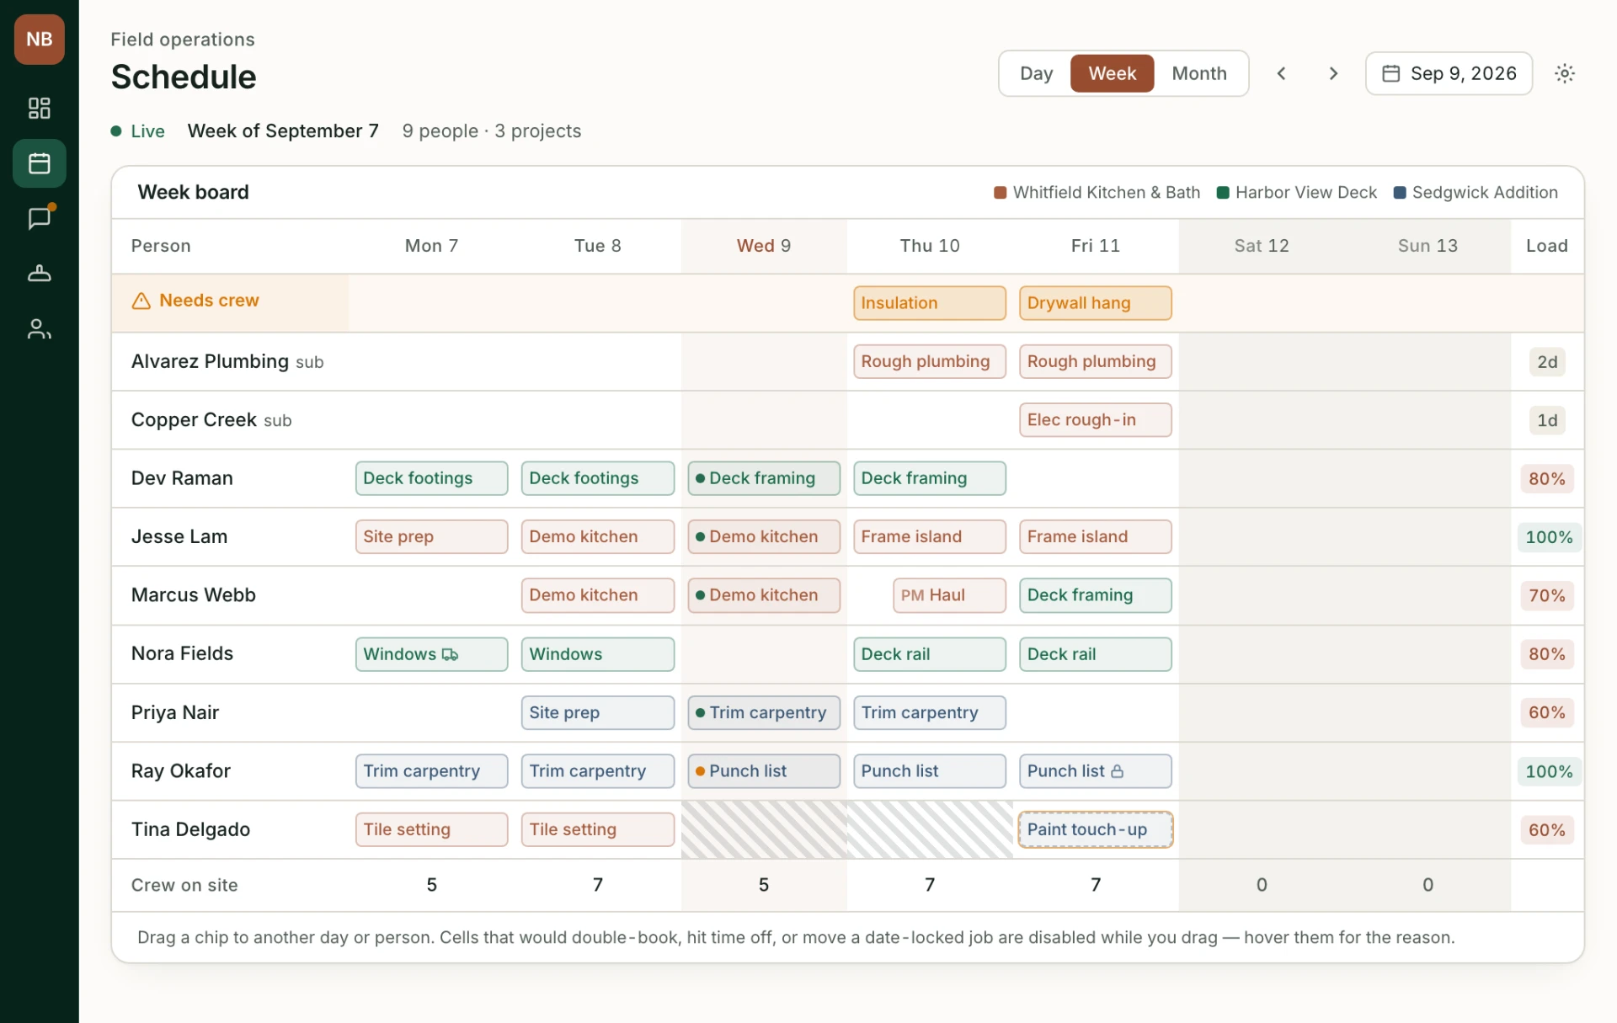Switch to Month view

pyautogui.click(x=1199, y=73)
